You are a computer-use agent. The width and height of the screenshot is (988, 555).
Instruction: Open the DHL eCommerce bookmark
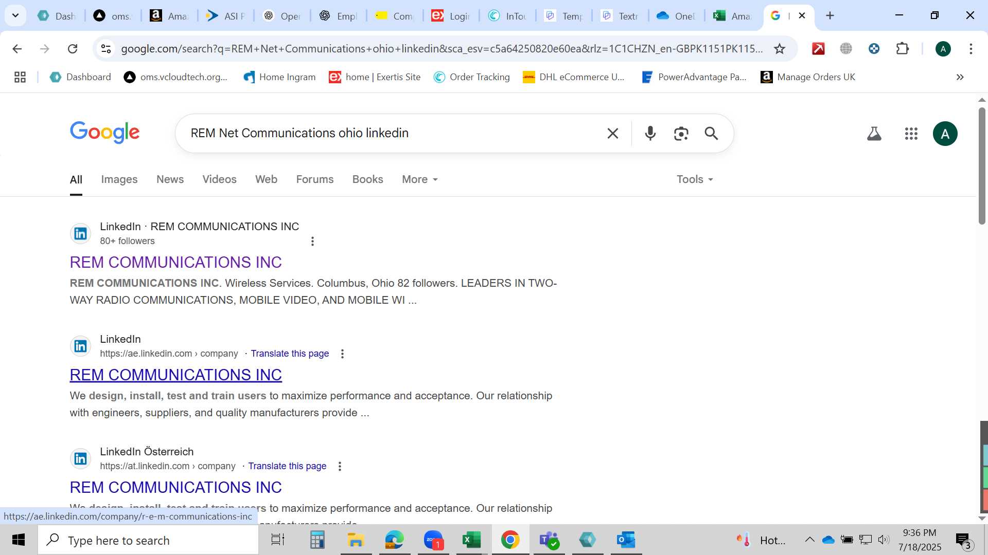coord(574,77)
